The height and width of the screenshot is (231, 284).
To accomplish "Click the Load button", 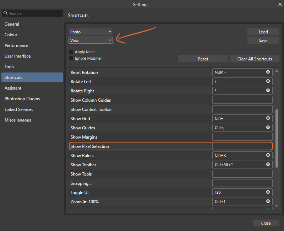I will (x=263, y=32).
